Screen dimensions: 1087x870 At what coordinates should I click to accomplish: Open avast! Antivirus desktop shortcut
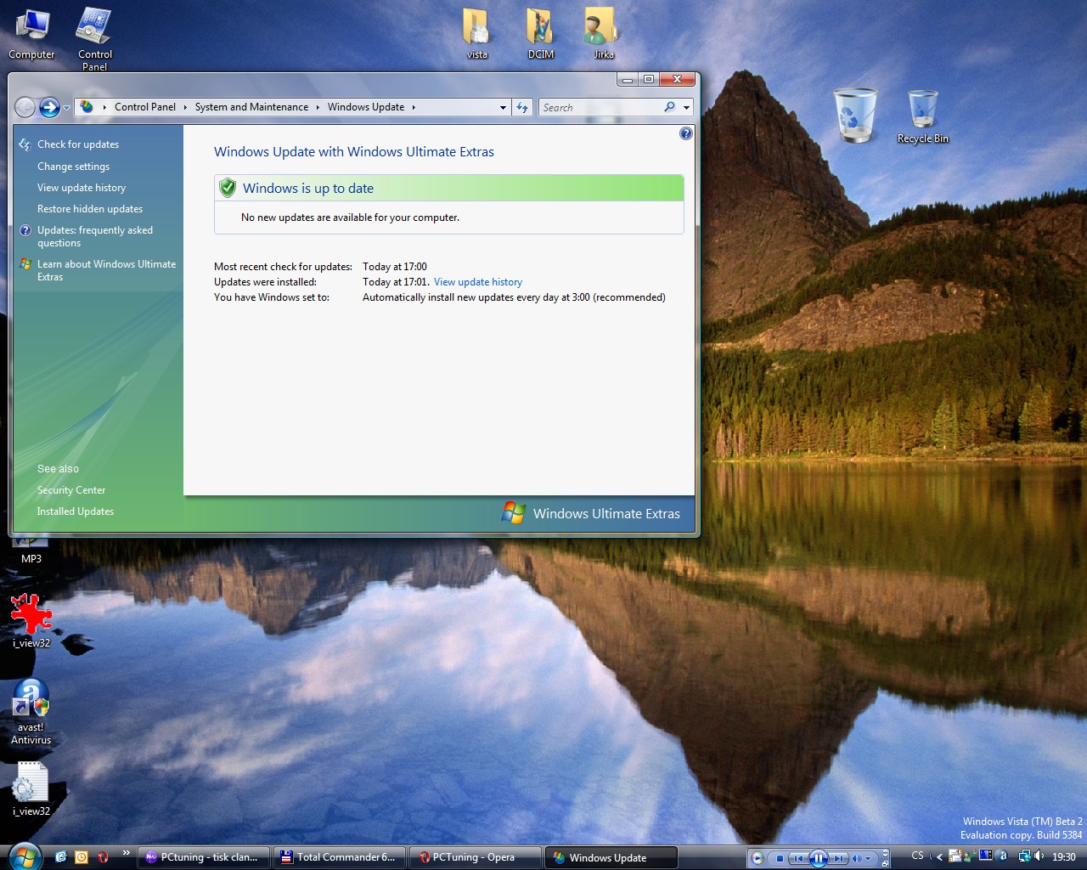[31, 712]
